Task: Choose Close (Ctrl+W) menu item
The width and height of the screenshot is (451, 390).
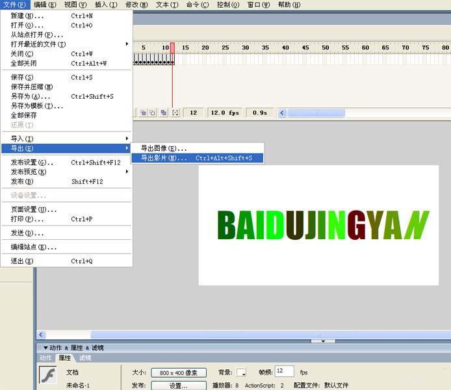Action: (x=66, y=54)
